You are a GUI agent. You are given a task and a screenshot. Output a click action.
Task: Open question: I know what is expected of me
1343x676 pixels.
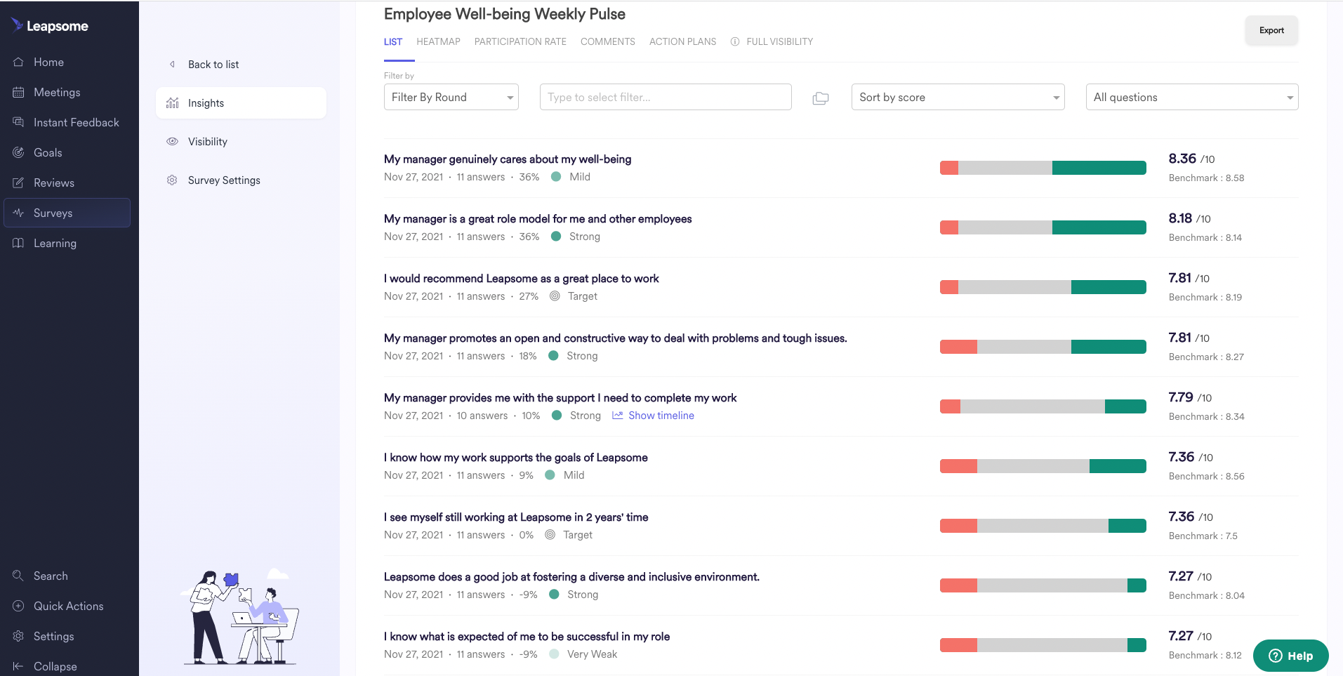(527, 637)
